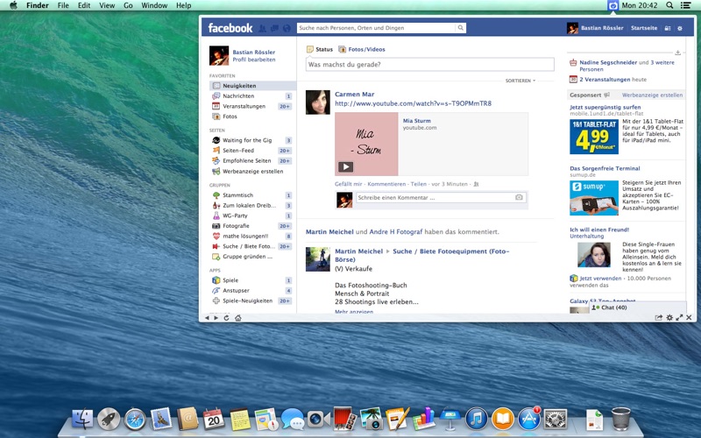
Task: Go back with the left arrow button
Action: pos(207,318)
